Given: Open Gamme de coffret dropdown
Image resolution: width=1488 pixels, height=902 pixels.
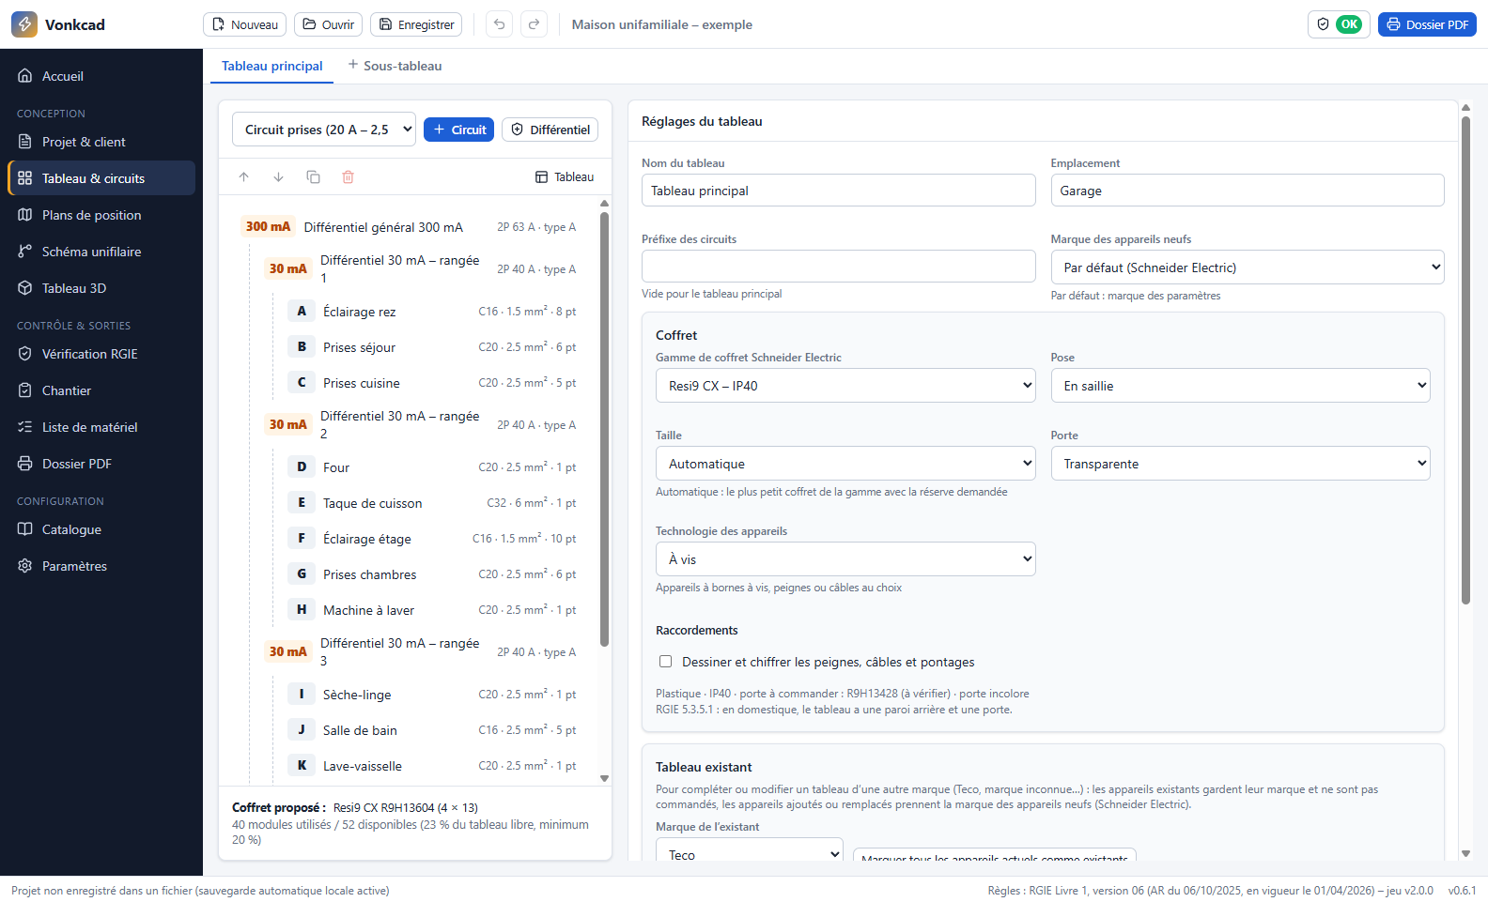Looking at the screenshot, I should click(x=845, y=386).
